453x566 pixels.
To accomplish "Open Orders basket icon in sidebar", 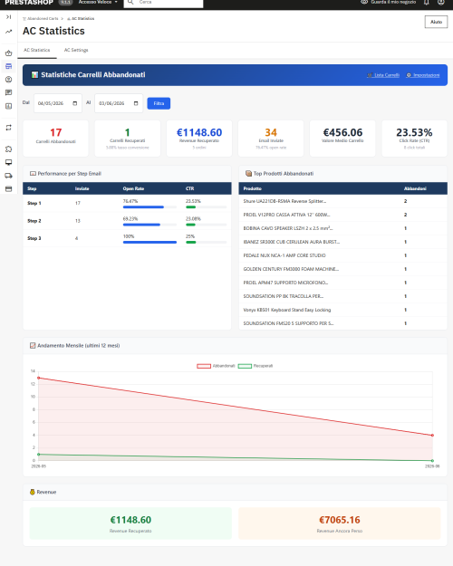I will point(9,53).
